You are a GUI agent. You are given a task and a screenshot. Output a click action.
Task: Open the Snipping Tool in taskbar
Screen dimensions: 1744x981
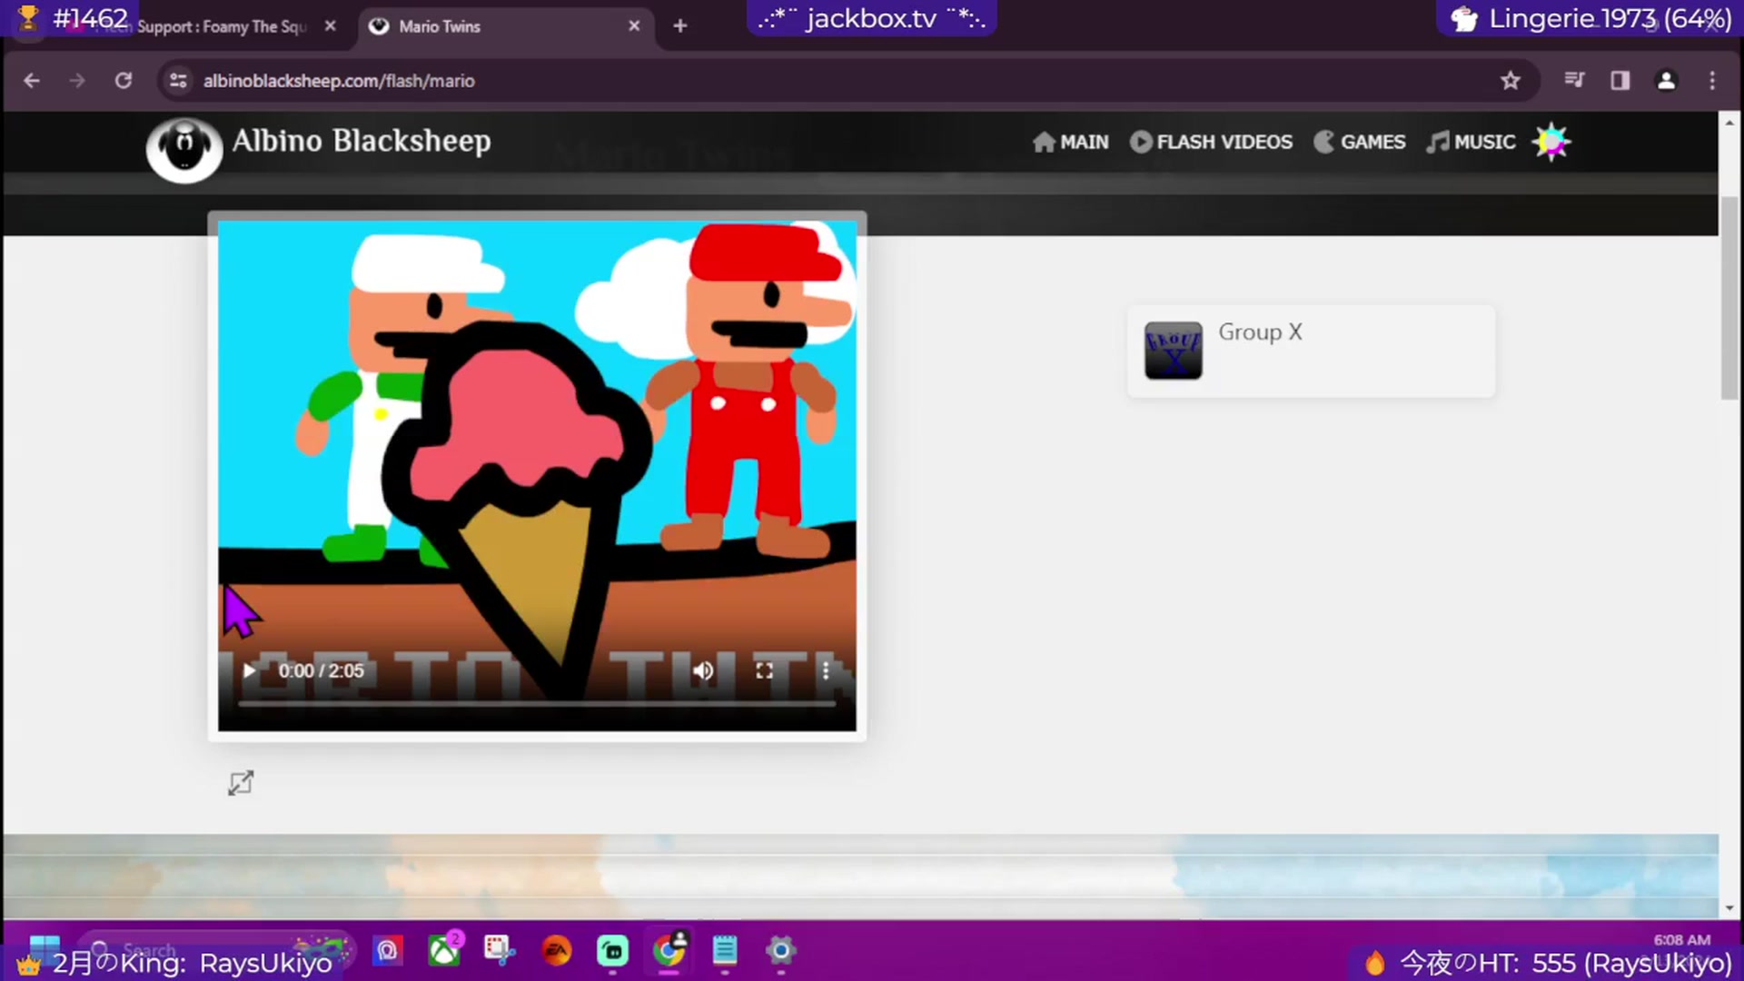point(500,951)
